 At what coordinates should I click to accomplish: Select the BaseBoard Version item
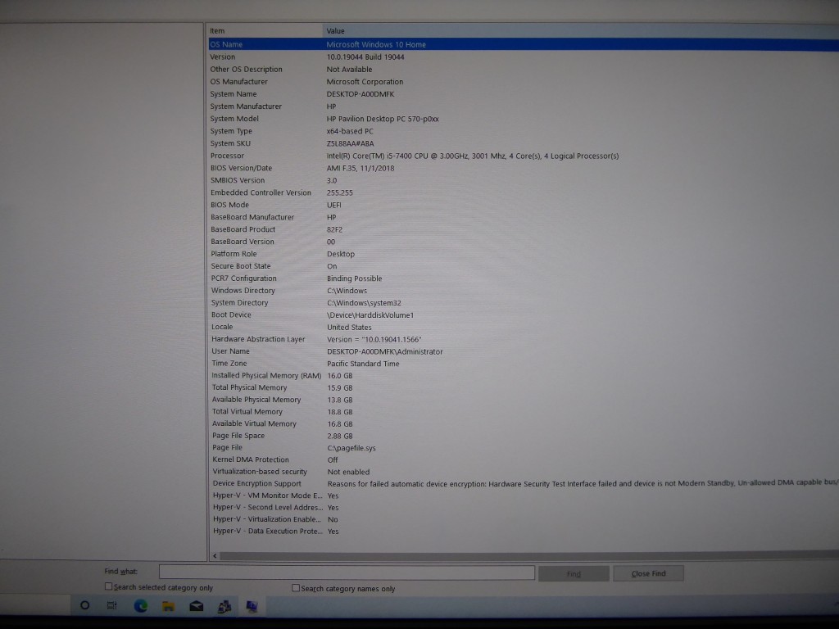click(x=243, y=242)
